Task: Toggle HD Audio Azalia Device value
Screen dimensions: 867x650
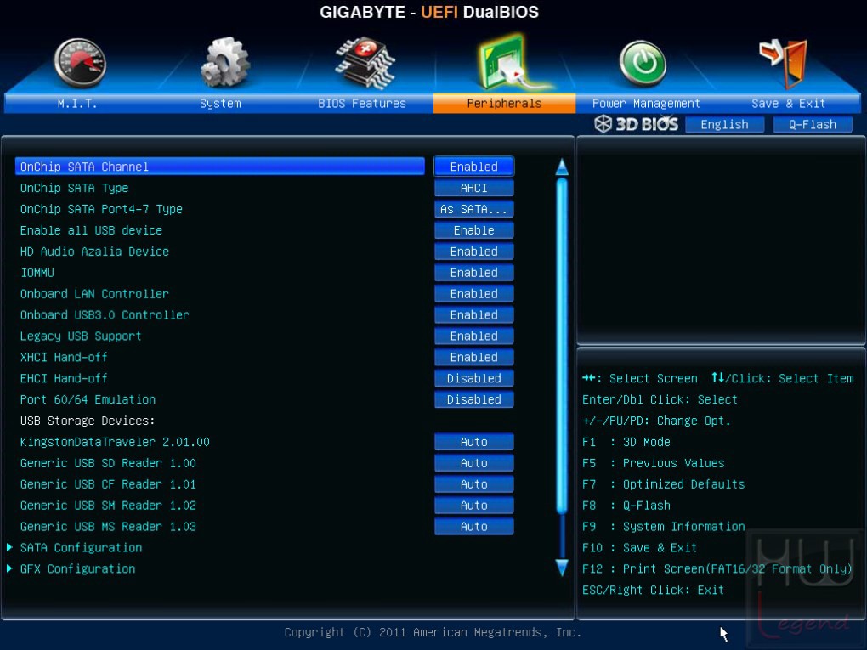Action: click(473, 252)
